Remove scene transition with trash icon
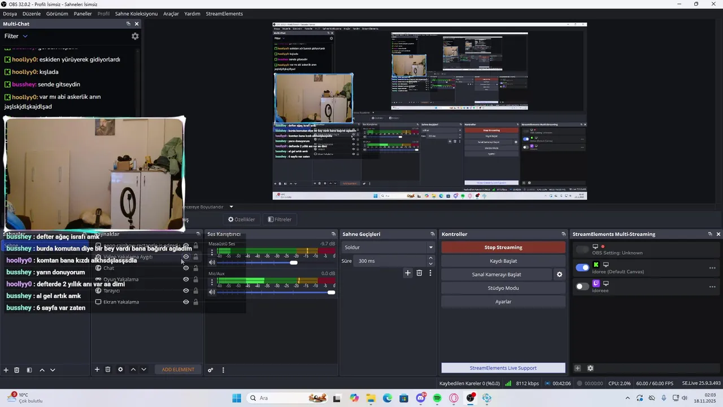Image resolution: width=723 pixels, height=407 pixels. pyautogui.click(x=419, y=273)
